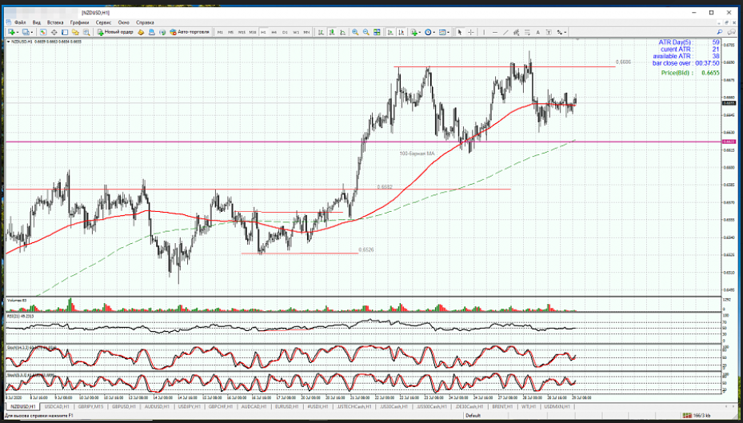
Task: Open the chart periods clock dropdown
Action: click(435, 32)
